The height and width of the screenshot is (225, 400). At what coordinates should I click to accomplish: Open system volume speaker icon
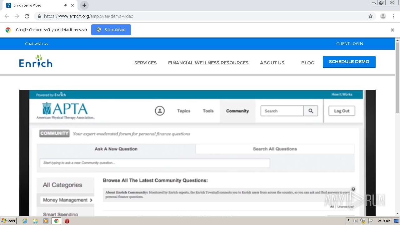pyautogui.click(x=355, y=221)
